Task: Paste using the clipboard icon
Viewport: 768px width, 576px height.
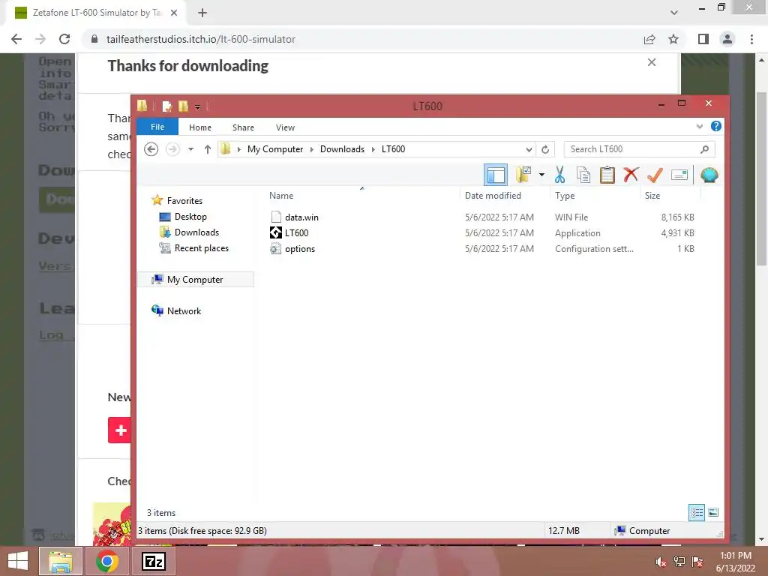Action: point(607,175)
